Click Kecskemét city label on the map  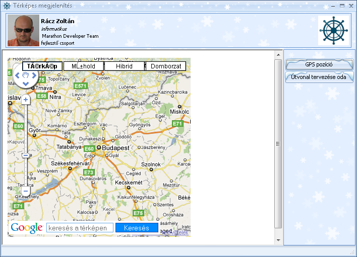[129, 183]
